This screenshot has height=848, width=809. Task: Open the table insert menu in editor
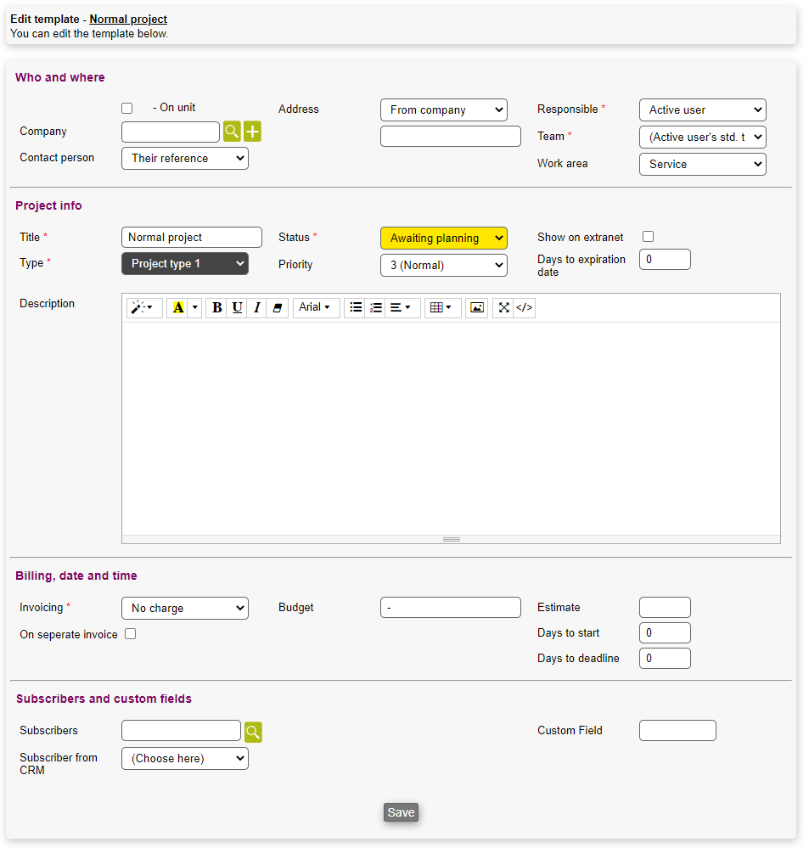click(441, 307)
